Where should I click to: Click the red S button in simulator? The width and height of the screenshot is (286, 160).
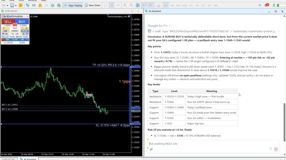click(x=3, y=39)
